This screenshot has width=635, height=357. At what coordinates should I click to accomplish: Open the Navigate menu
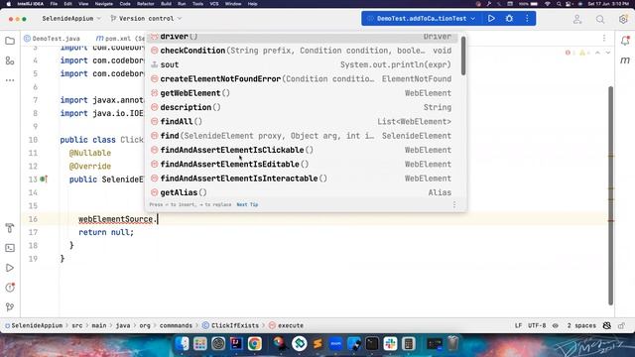point(103,4)
